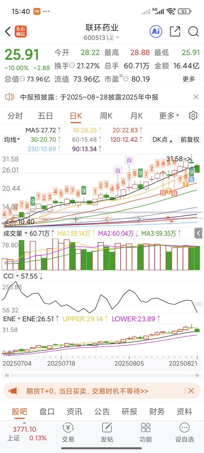Screen dimensions: 204x453
Task: Tap the 更多 quote details button
Action: [189, 79]
